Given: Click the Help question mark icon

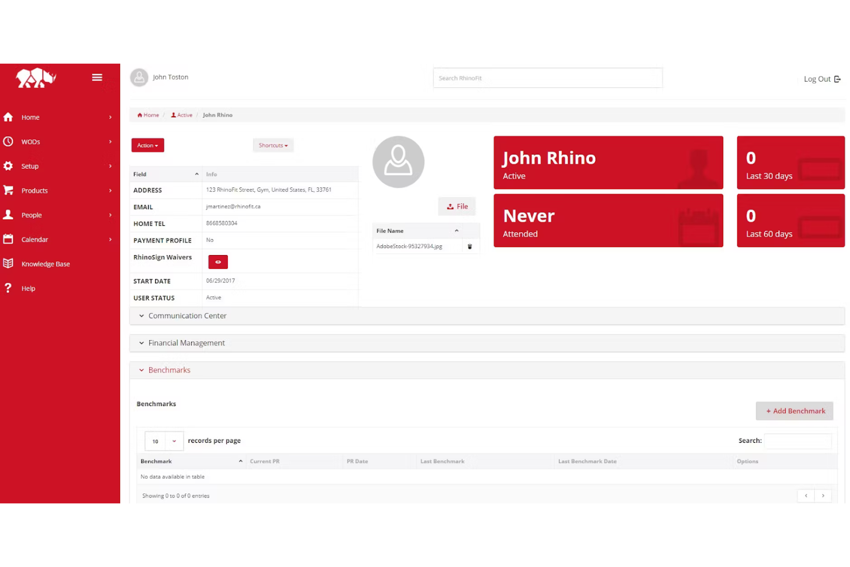Looking at the screenshot, I should click(9, 288).
